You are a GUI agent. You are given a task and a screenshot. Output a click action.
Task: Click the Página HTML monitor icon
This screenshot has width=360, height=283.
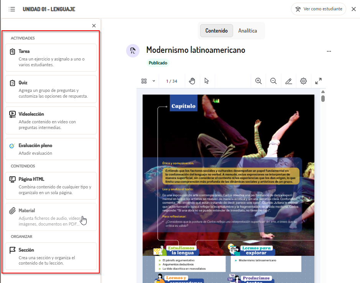tap(12, 179)
